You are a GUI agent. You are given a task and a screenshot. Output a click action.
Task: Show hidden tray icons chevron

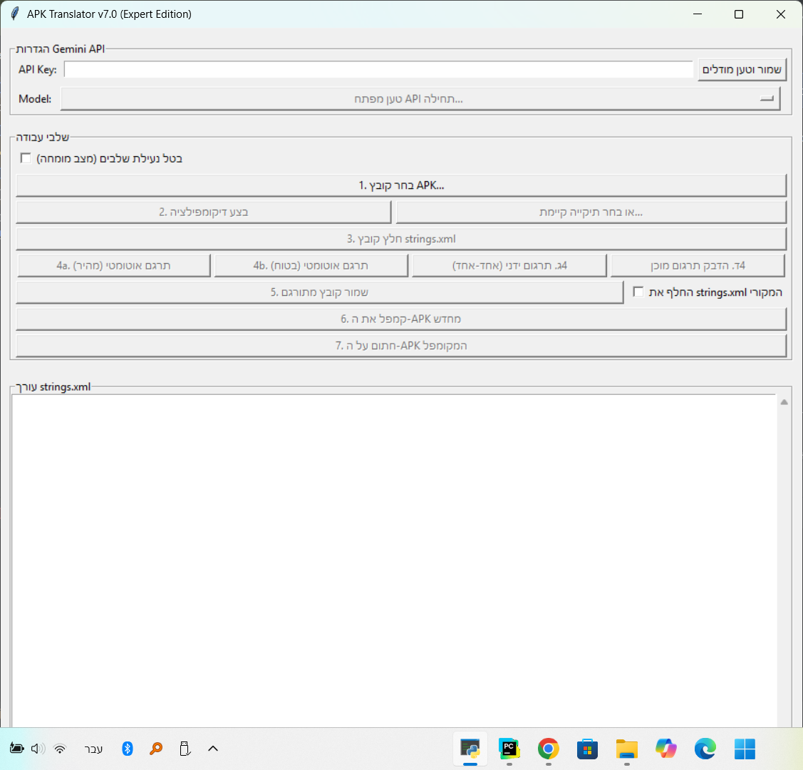(x=213, y=749)
